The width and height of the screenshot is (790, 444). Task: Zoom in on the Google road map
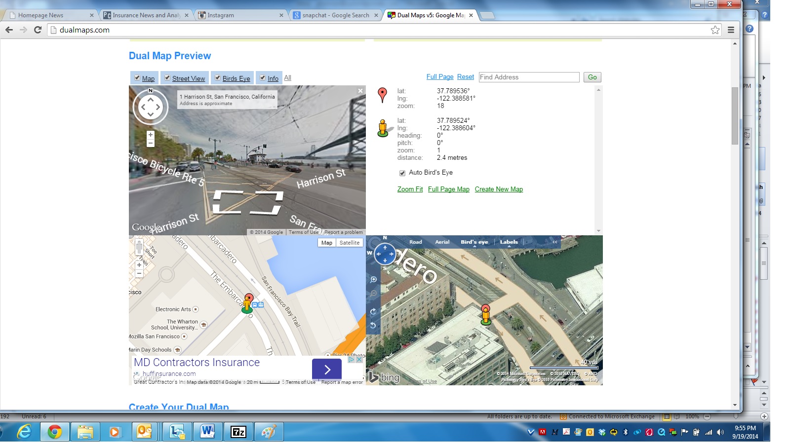(139, 265)
